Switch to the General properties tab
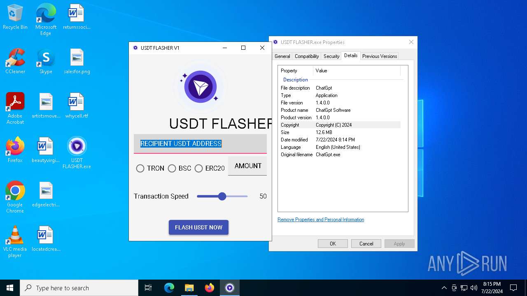 [282, 56]
